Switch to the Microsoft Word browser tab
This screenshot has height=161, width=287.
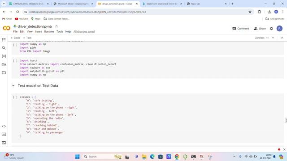pyautogui.click(x=73, y=4)
